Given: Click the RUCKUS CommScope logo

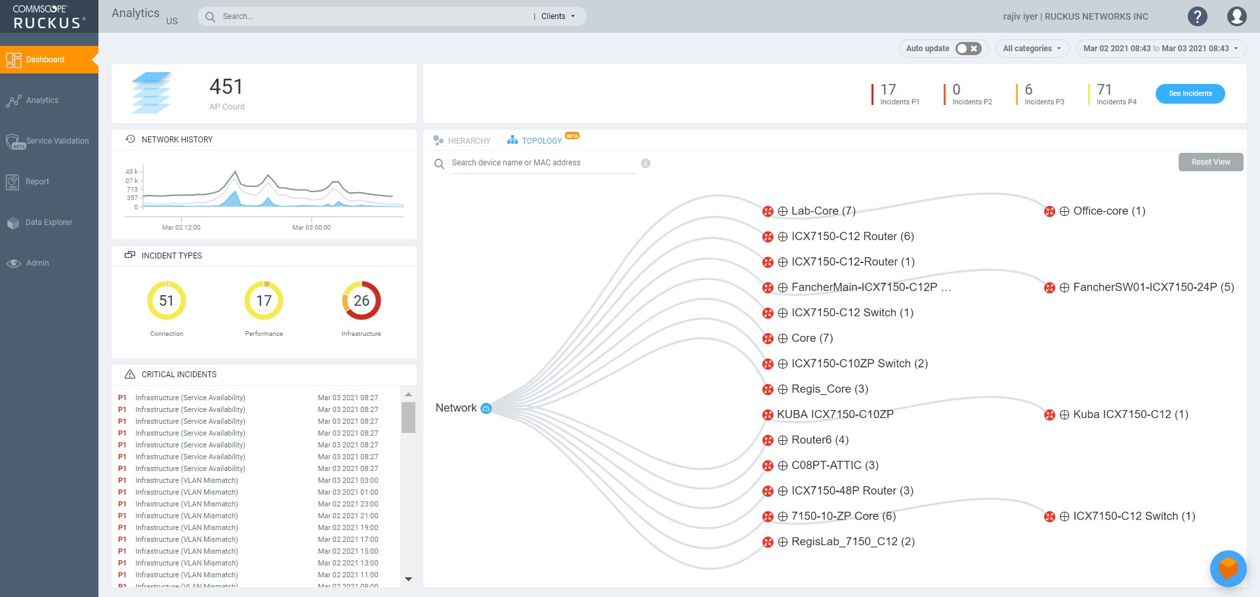Looking at the screenshot, I should [x=49, y=16].
